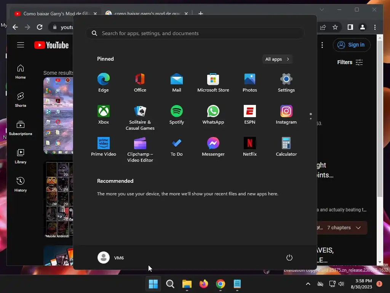Open Settings gear in pinned apps

tap(286, 83)
